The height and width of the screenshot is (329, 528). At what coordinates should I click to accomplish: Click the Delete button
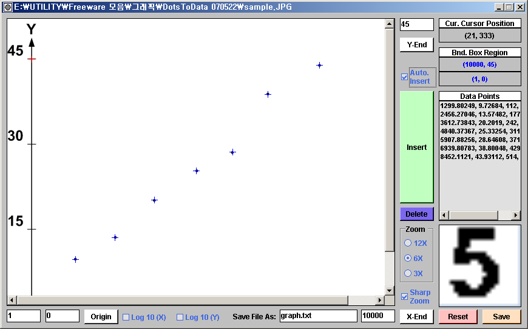[416, 214]
